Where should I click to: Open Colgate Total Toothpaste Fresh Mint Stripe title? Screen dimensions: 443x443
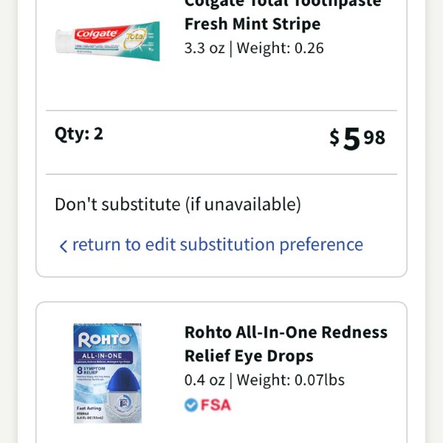[283, 14]
